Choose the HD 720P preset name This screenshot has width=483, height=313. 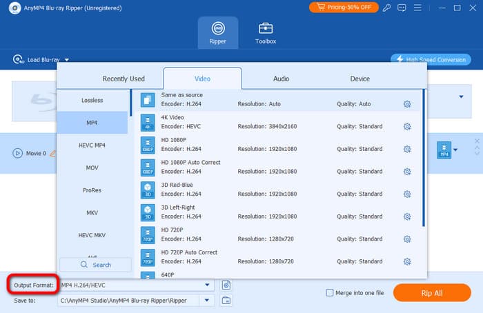172,230
